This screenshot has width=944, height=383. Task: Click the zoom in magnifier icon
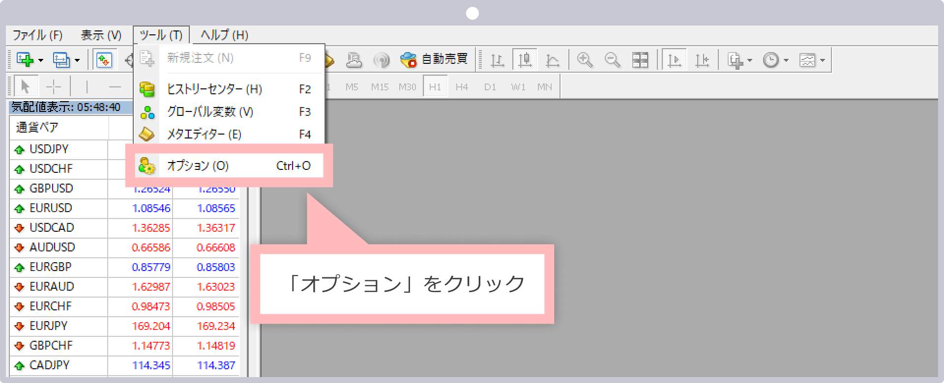pyautogui.click(x=585, y=60)
